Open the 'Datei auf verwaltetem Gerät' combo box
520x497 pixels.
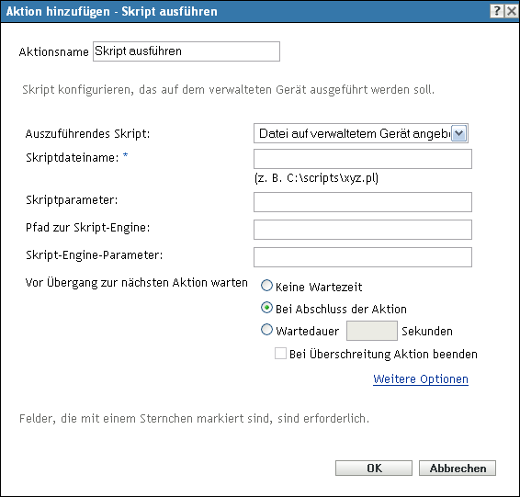point(361,133)
